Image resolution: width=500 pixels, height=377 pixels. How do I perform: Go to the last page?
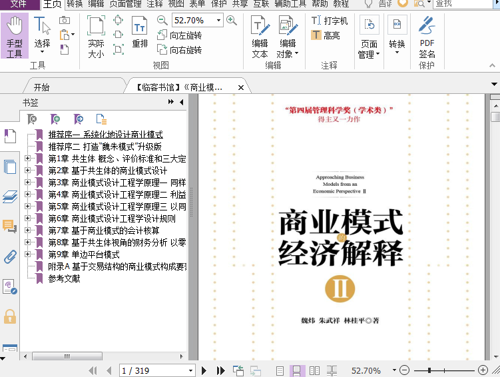pos(220,370)
